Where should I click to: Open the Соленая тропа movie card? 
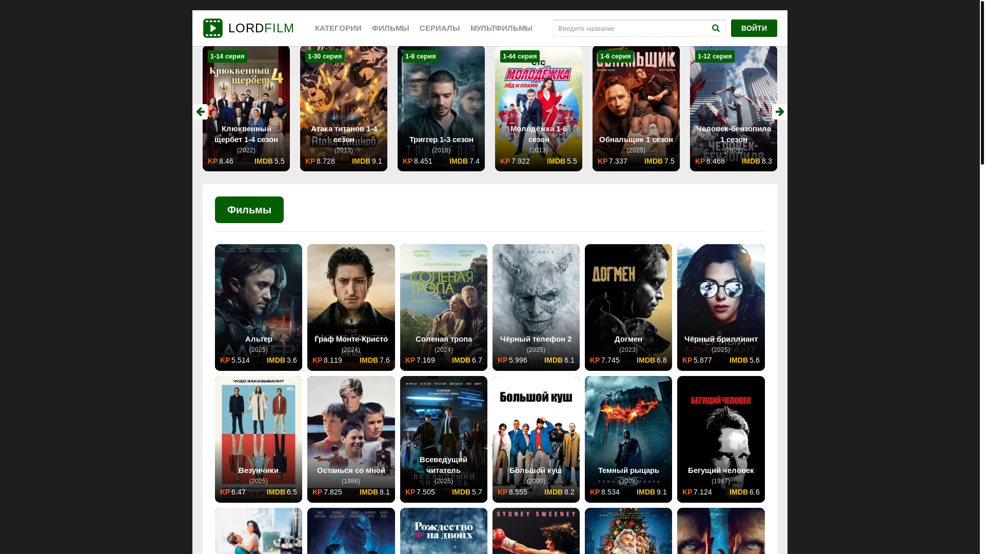pos(444,307)
